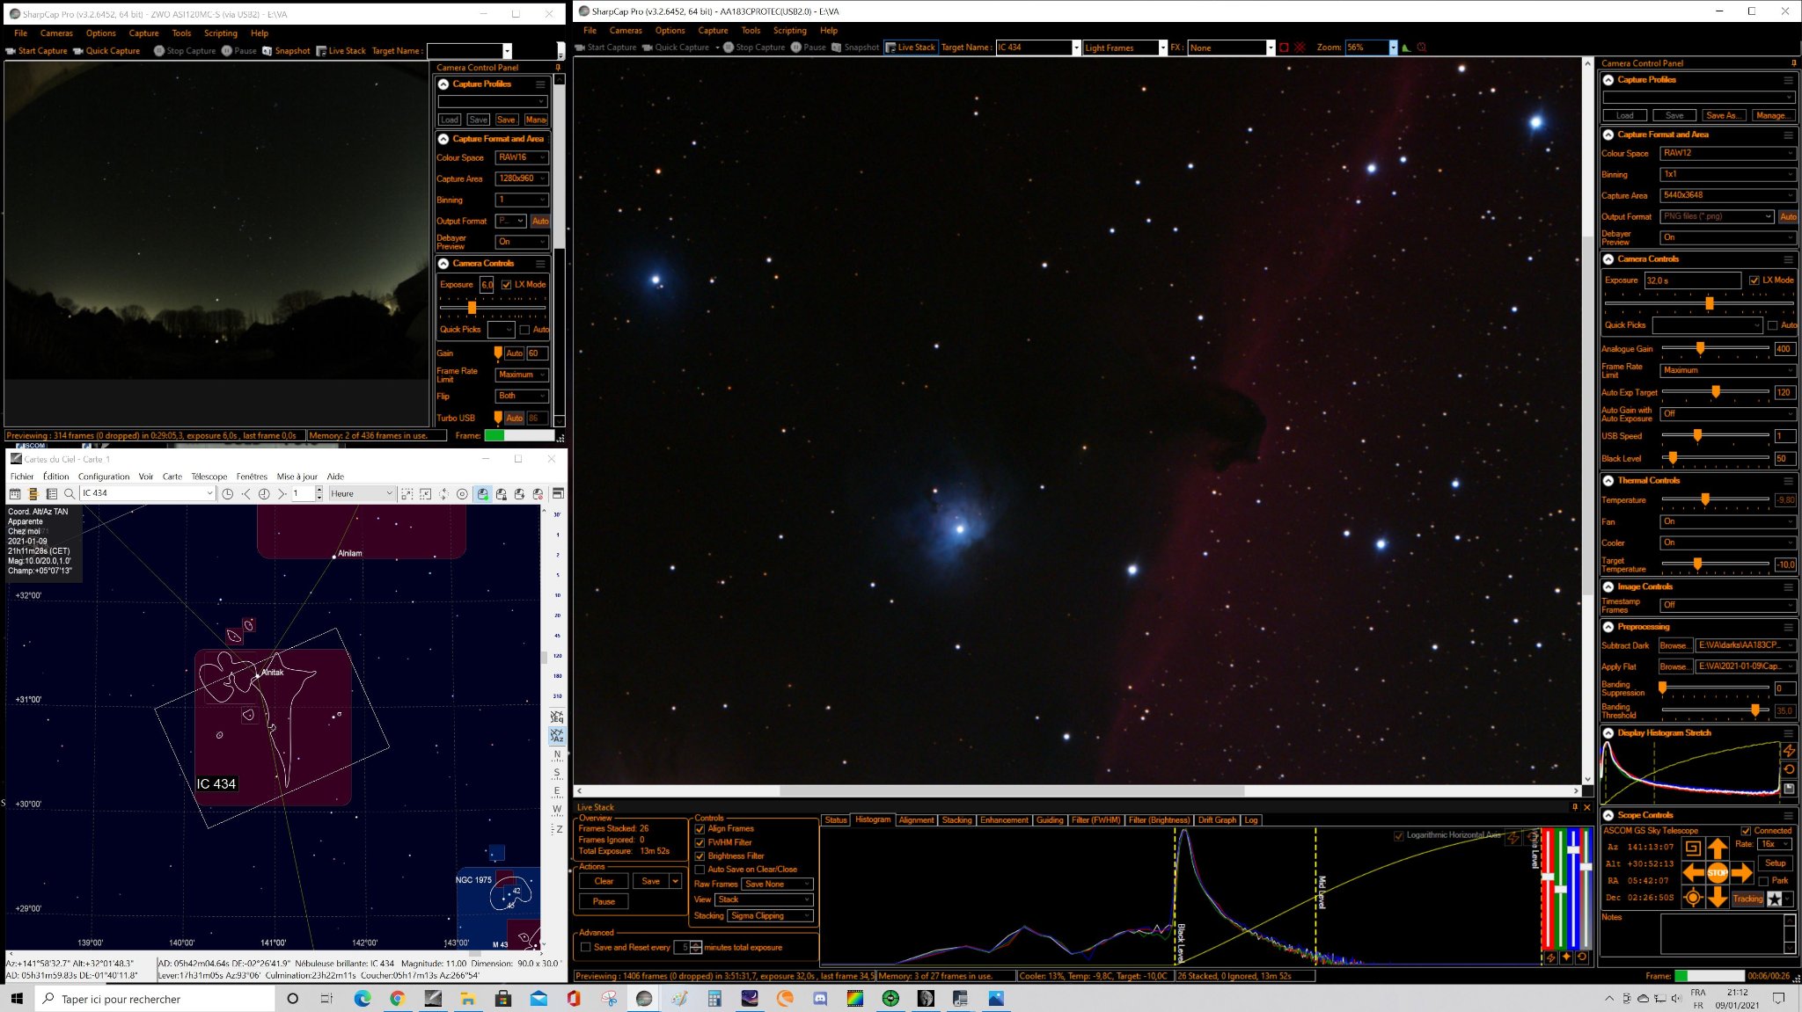Save the display stretch using the floppy disk icon
This screenshot has height=1012, width=1802.
tap(1789, 789)
